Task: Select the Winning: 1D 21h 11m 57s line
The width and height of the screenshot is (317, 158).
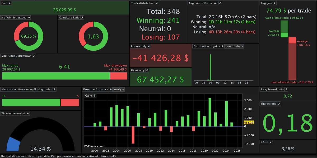Action: pyautogui.click(x=223, y=22)
